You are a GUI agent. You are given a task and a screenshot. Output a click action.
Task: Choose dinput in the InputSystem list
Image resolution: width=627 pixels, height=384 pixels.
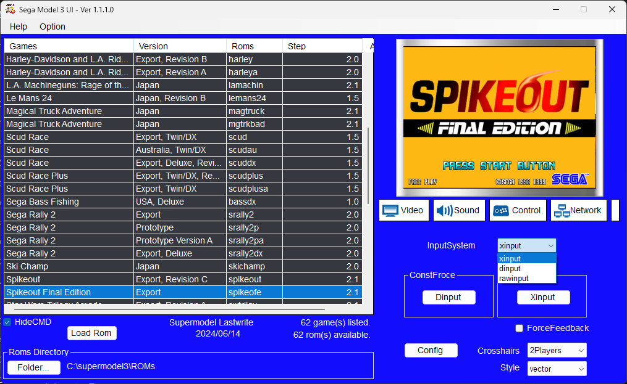[x=526, y=269]
